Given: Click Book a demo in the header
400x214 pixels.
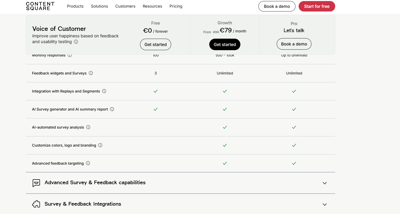Looking at the screenshot, I should pos(277,6).
